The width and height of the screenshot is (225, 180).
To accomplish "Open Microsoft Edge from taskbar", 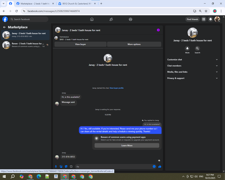I will coord(39,176).
